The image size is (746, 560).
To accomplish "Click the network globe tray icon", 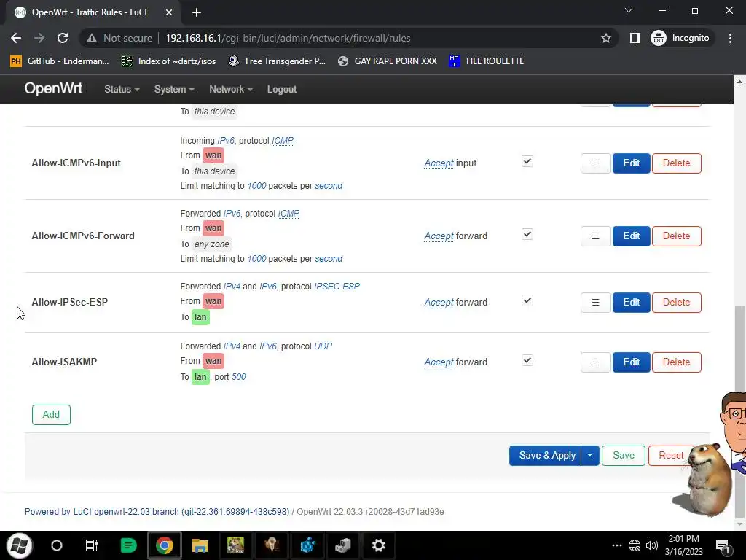I will pyautogui.click(x=635, y=545).
